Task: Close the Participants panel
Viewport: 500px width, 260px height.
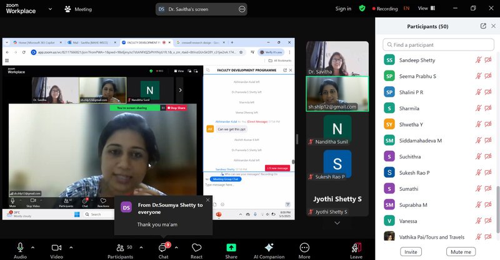Action: click(x=493, y=26)
